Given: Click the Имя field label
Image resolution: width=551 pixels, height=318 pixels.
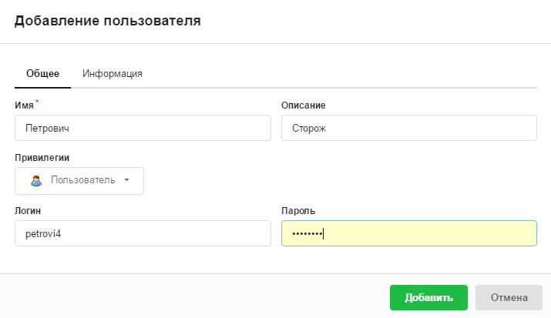Looking at the screenshot, I should (24, 105).
